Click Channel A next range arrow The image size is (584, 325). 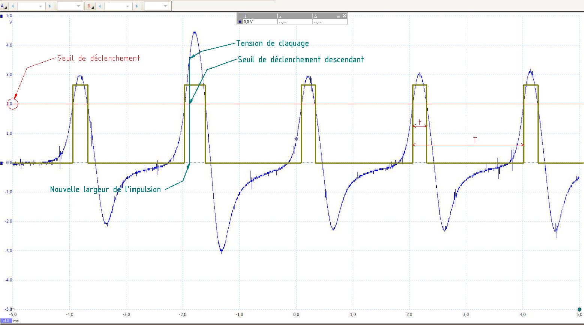point(50,6)
